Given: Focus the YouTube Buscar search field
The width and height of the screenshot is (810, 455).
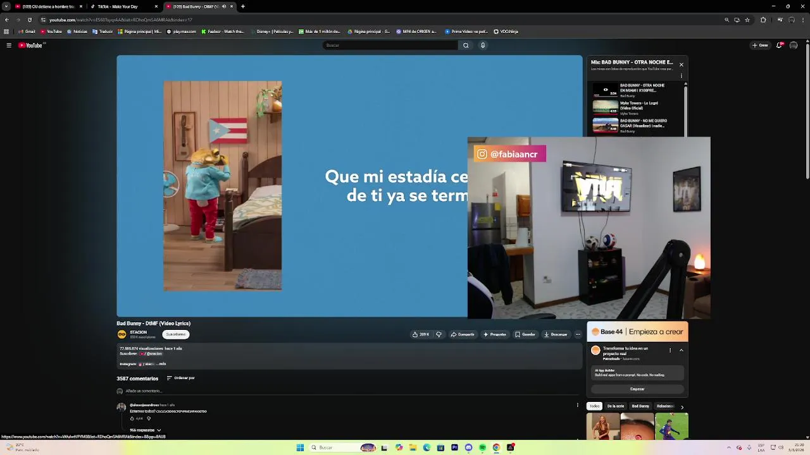Looking at the screenshot, I should 390,45.
